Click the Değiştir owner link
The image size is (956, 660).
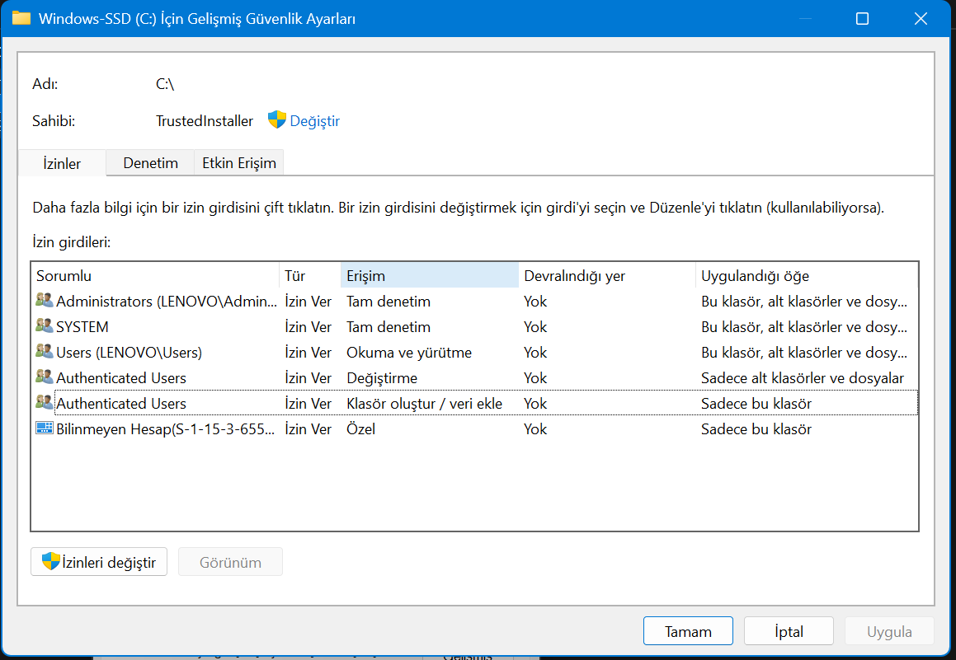[x=314, y=120]
